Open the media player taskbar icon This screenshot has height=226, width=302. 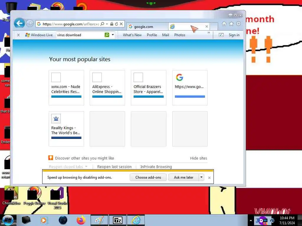coord(44,220)
